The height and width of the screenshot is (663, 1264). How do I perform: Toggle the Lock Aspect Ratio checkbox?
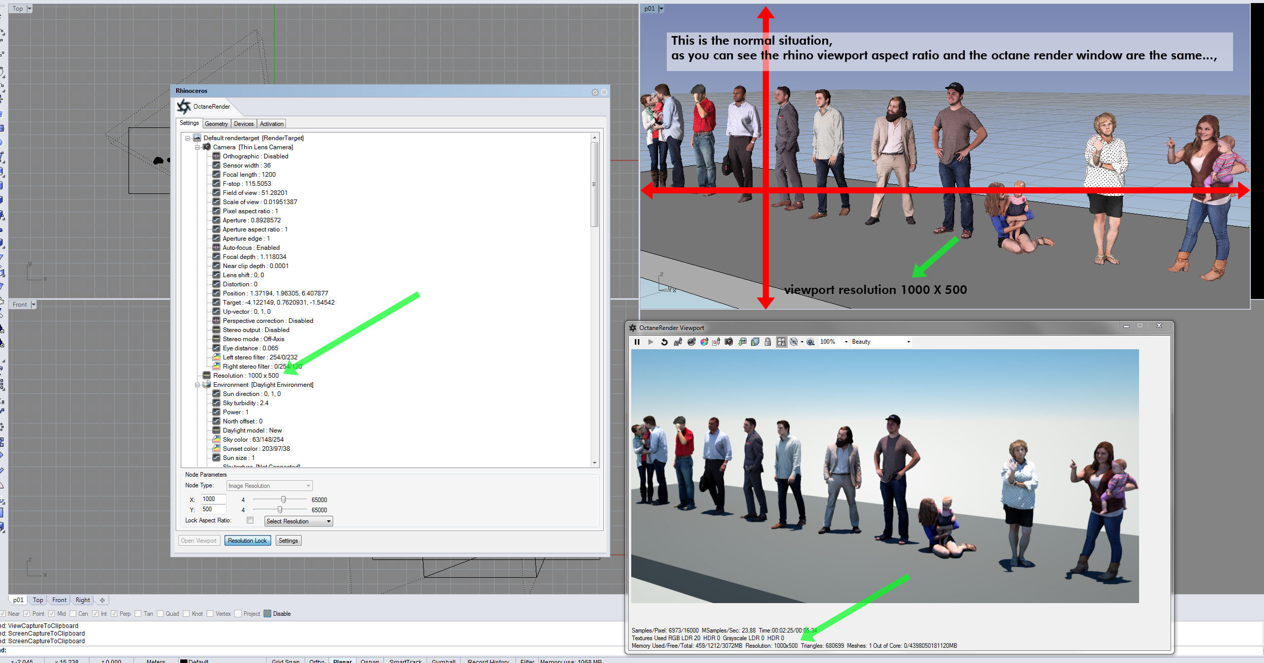[x=250, y=520]
